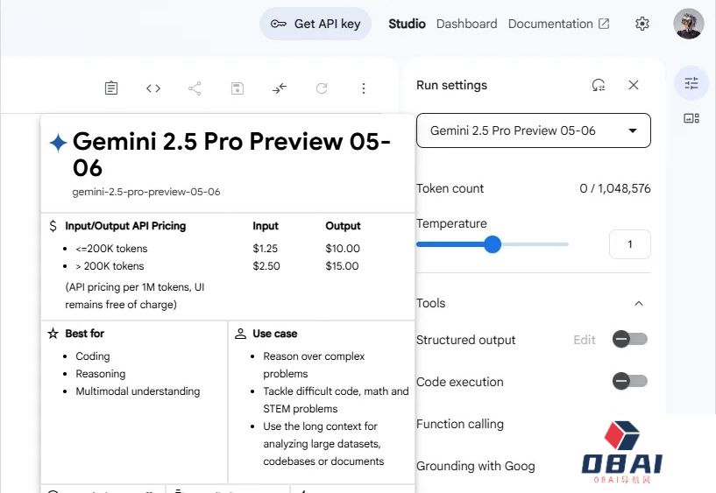The height and width of the screenshot is (493, 716).
Task: Click the user profile avatar
Action: (x=689, y=24)
